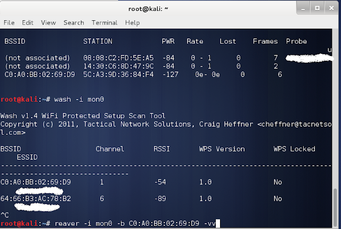Image resolution: width=341 pixels, height=229 pixels.
Task: Close the root@kali terminal window
Action: coord(331,9)
